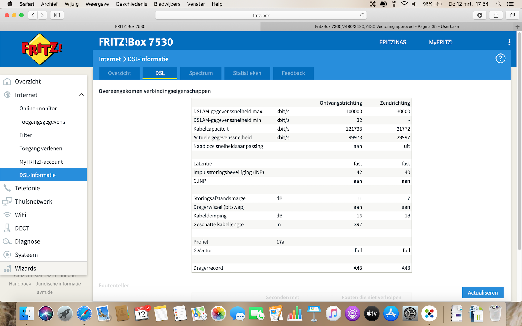The width and height of the screenshot is (522, 326).
Task: Click the Telefonie phone icon in sidebar
Action: pos(7,188)
